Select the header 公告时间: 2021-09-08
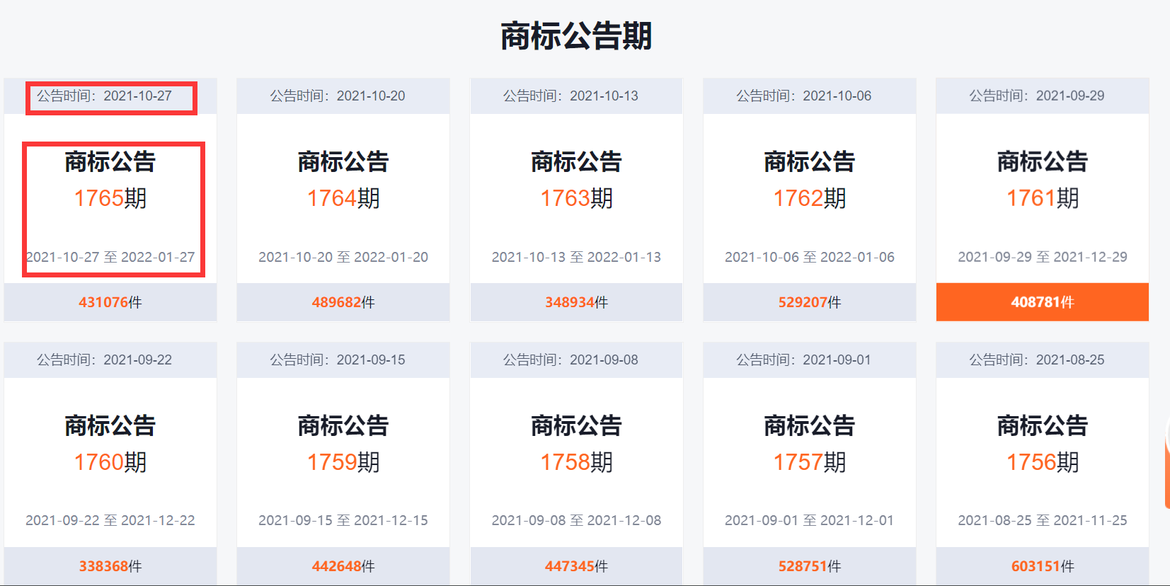The height and width of the screenshot is (586, 1170). (x=576, y=360)
